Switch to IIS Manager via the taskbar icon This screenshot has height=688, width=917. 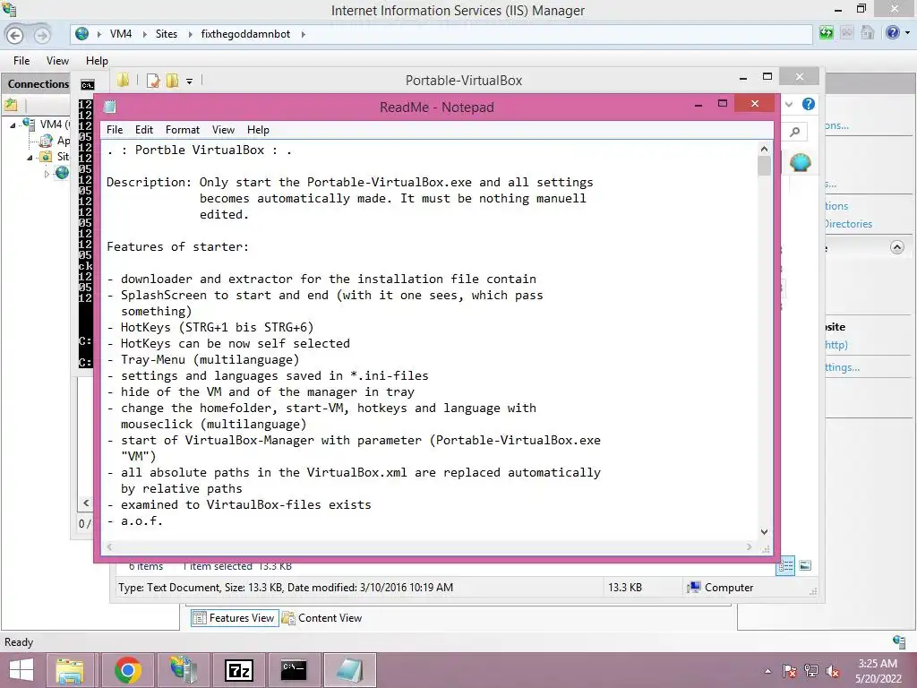pos(184,670)
